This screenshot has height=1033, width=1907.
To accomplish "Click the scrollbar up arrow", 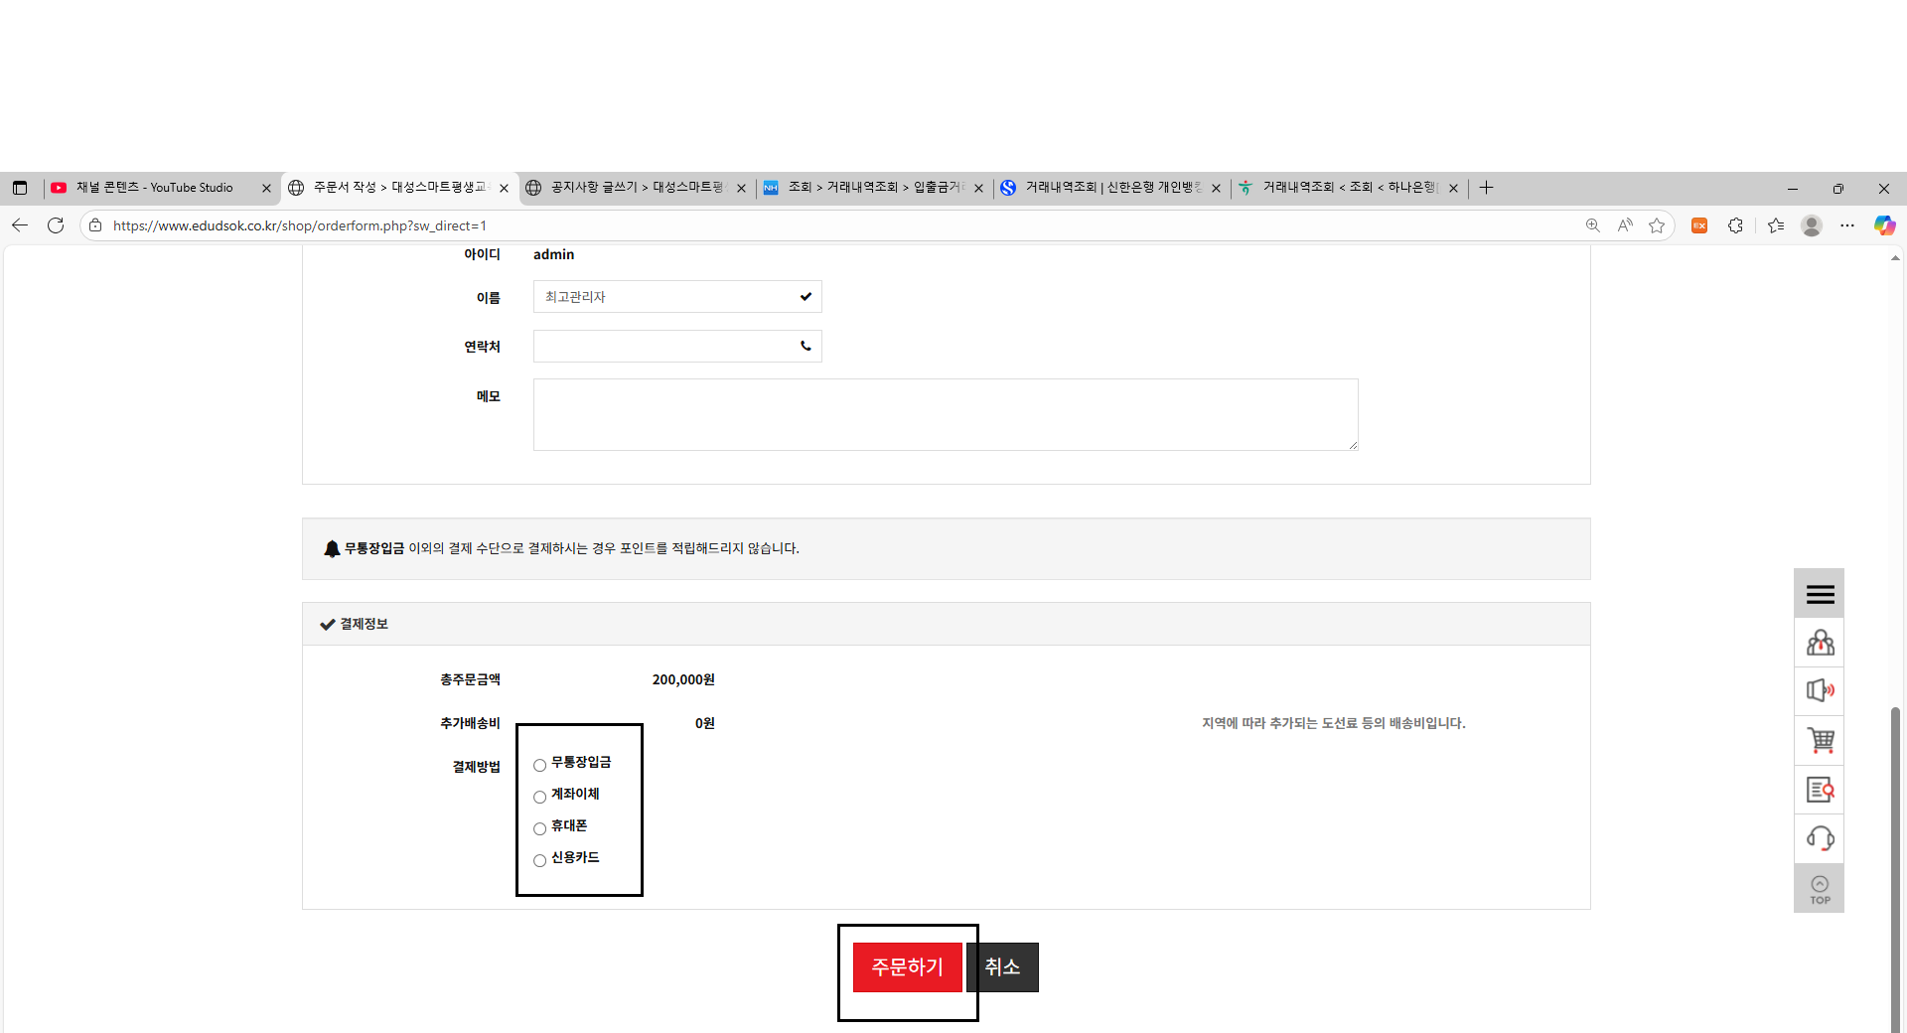I will click(1895, 258).
